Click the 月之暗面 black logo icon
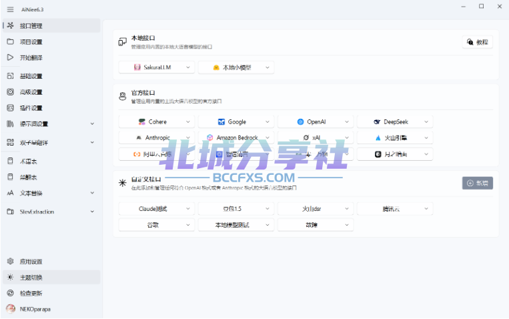Viewport: 509px width, 319px height. coord(378,154)
